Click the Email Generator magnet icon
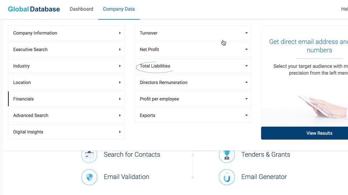 coord(227,177)
